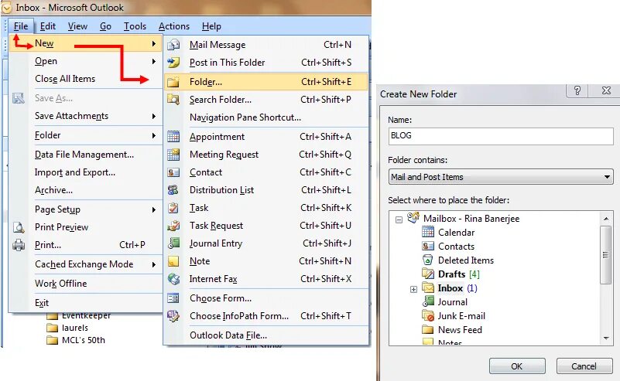Viewport: 620px width, 381px height.
Task: Click the Search Folder magnifier icon
Action: click(173, 100)
